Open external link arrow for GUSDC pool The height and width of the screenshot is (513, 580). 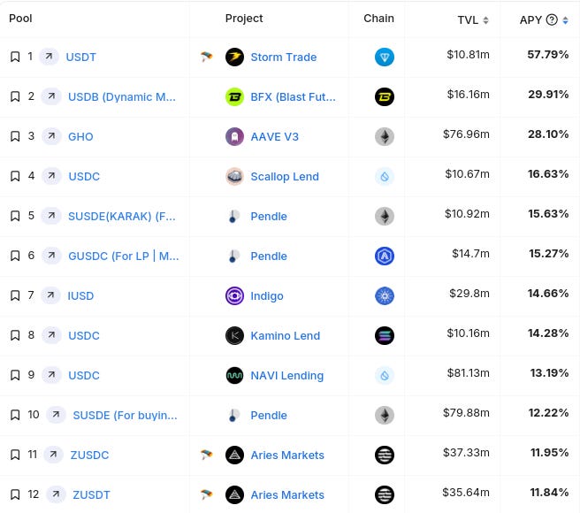click(x=51, y=256)
